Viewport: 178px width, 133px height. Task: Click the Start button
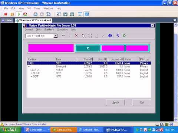point(10,130)
